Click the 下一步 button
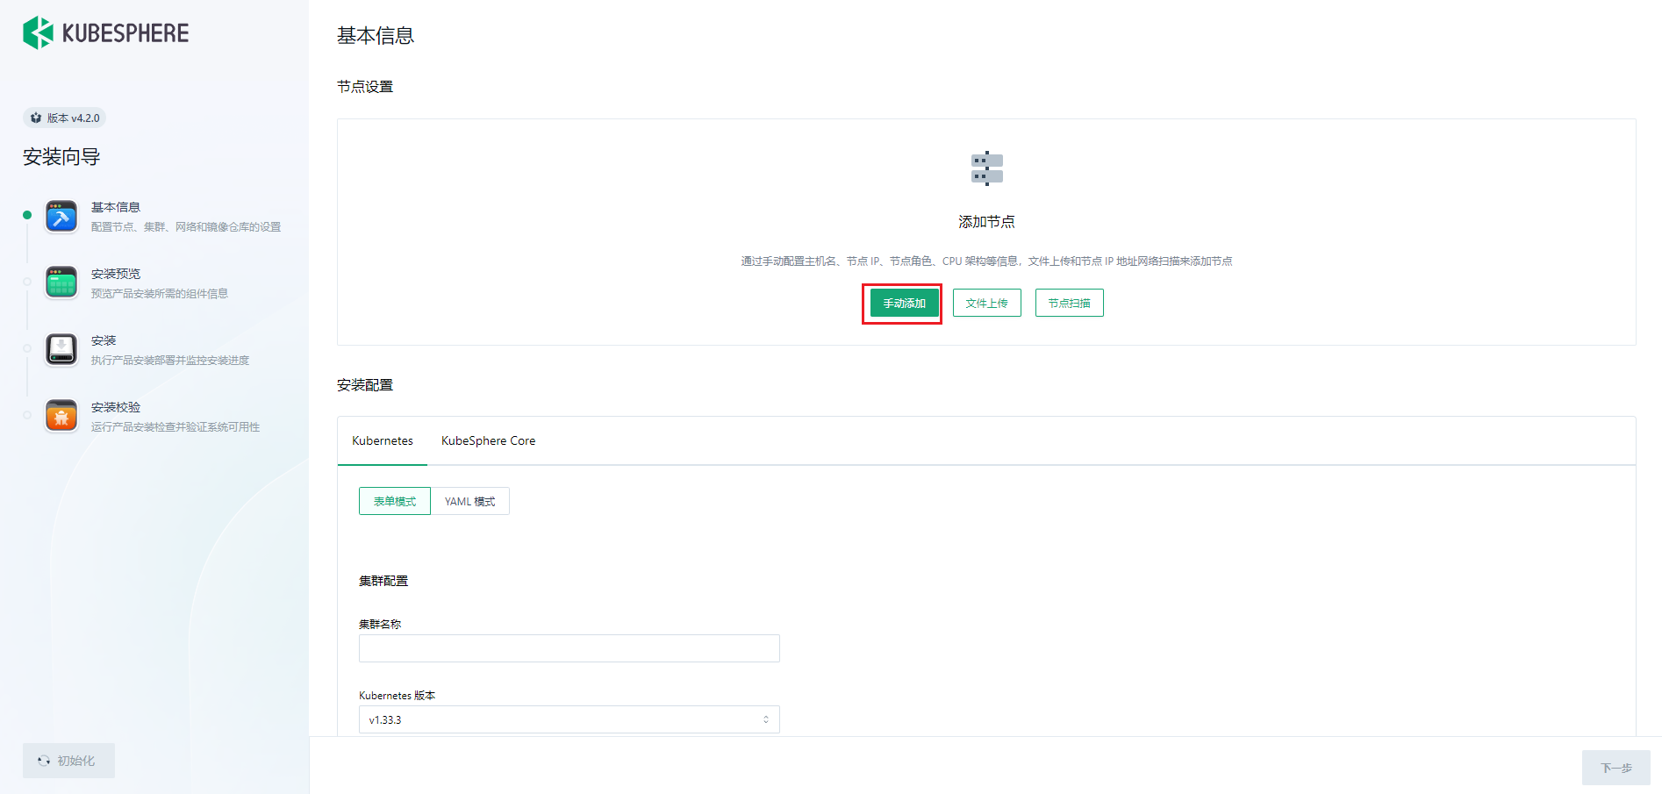Viewport: 1662px width, 794px height. pos(1615,768)
